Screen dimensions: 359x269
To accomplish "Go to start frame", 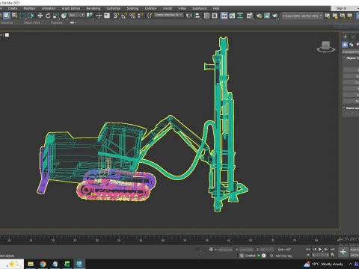I will coord(308,249).
